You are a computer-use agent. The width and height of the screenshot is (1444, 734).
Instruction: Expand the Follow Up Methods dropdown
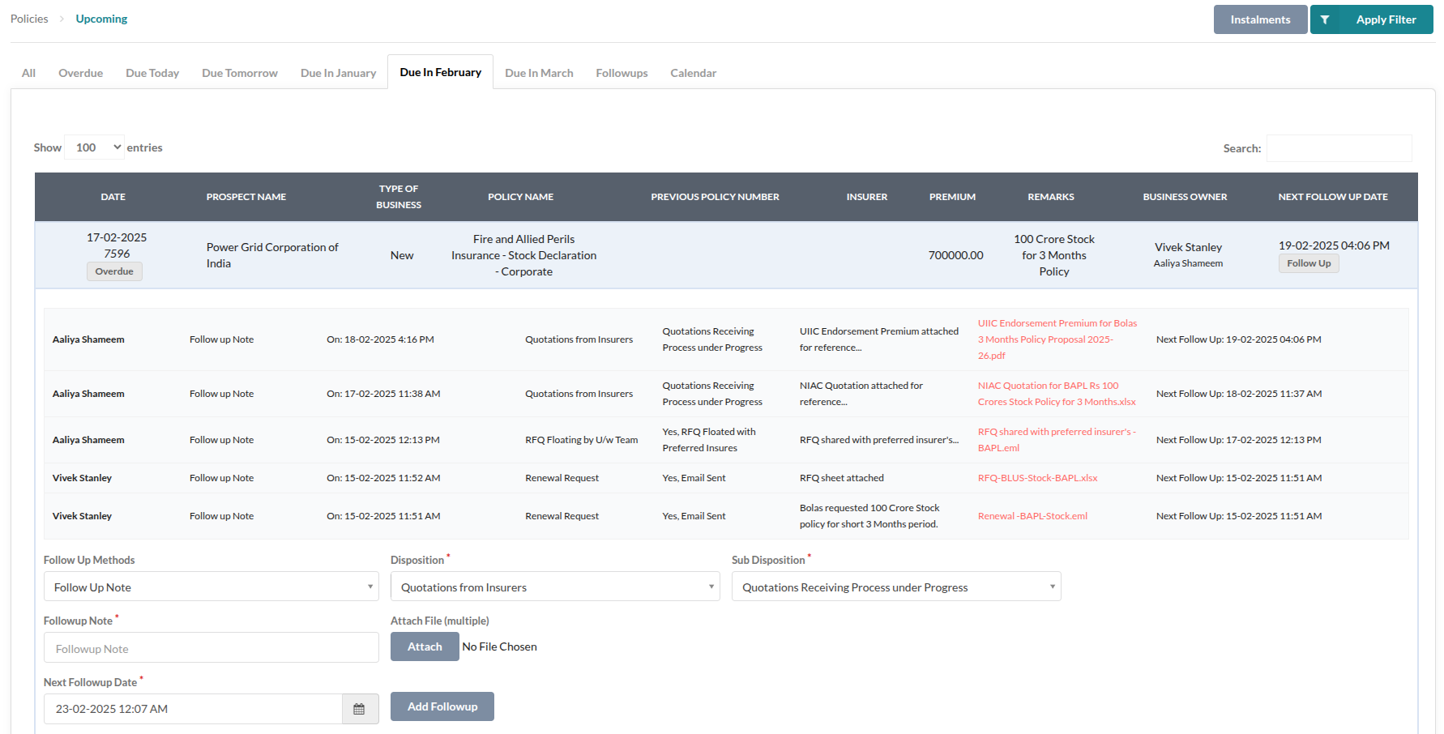[x=211, y=587]
